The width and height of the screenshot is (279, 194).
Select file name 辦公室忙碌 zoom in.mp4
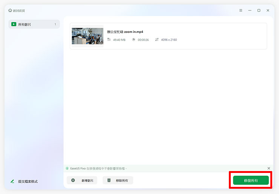[125, 32]
